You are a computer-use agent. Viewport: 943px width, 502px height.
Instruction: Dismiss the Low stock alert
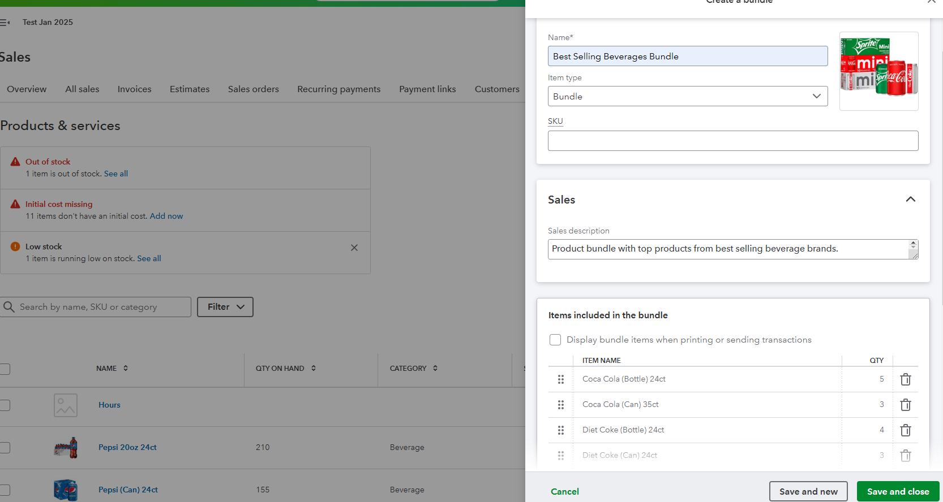tap(354, 248)
